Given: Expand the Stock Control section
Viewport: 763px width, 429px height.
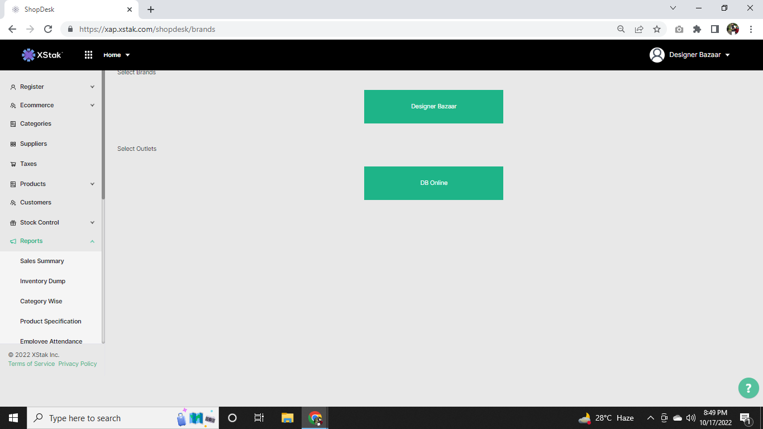Looking at the screenshot, I should [92, 223].
